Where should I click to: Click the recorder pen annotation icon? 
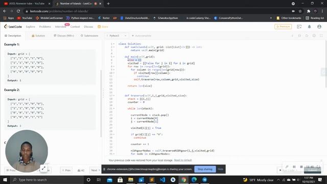coord(287,167)
